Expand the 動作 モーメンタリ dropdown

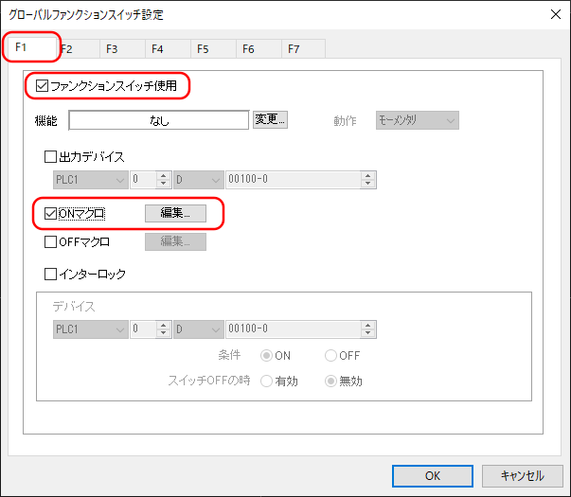pos(417,120)
